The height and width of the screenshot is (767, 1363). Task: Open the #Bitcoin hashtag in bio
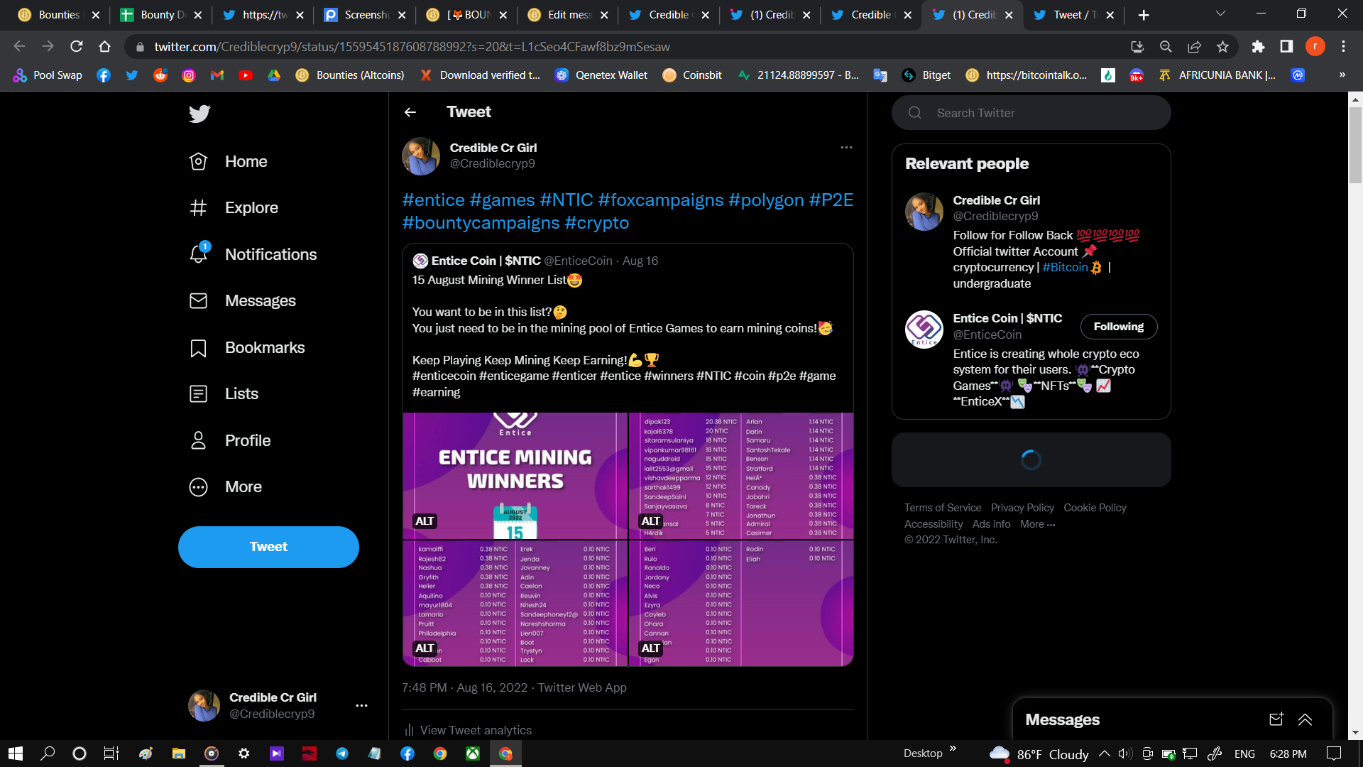click(1065, 267)
